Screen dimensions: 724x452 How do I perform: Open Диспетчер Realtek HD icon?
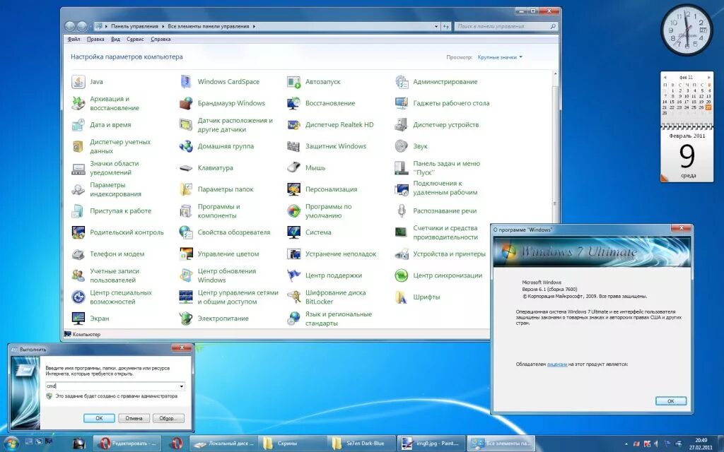click(293, 124)
